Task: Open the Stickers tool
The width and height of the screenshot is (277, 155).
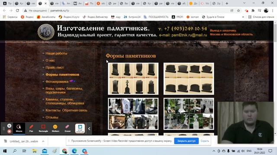Action: [55, 128]
